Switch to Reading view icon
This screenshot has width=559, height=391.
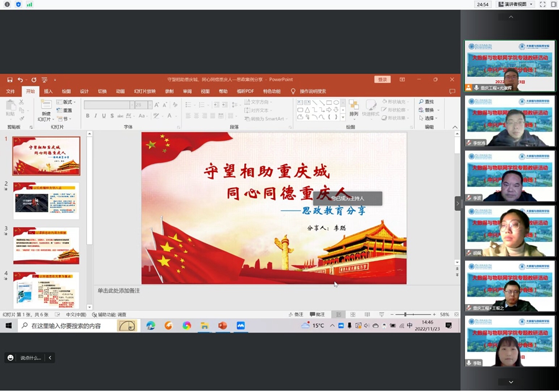pos(367,315)
